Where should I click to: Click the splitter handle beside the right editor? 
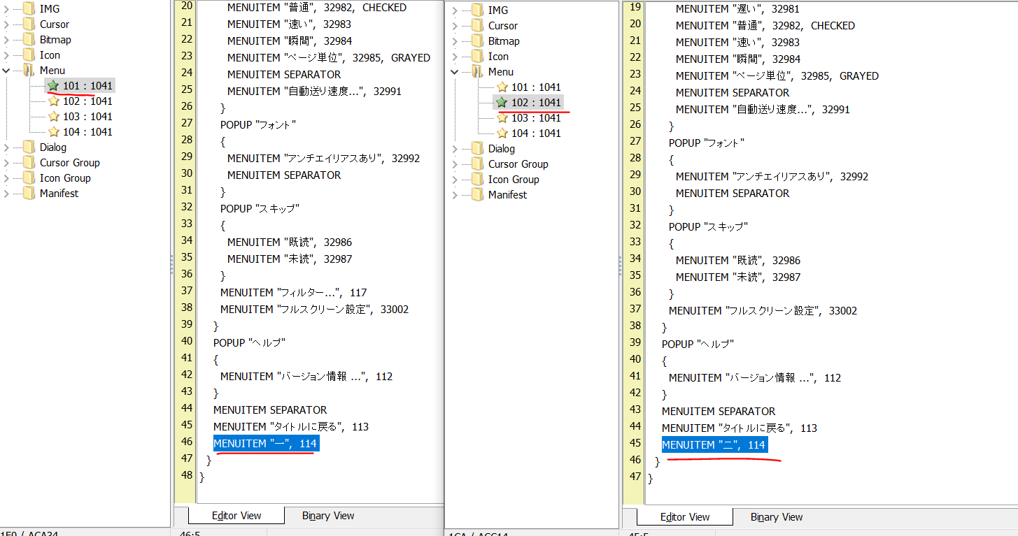[x=620, y=264]
